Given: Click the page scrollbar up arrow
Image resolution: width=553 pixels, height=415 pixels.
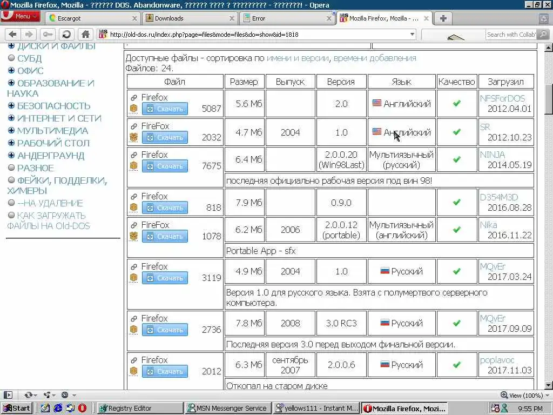Looking at the screenshot, I should click(548, 47).
